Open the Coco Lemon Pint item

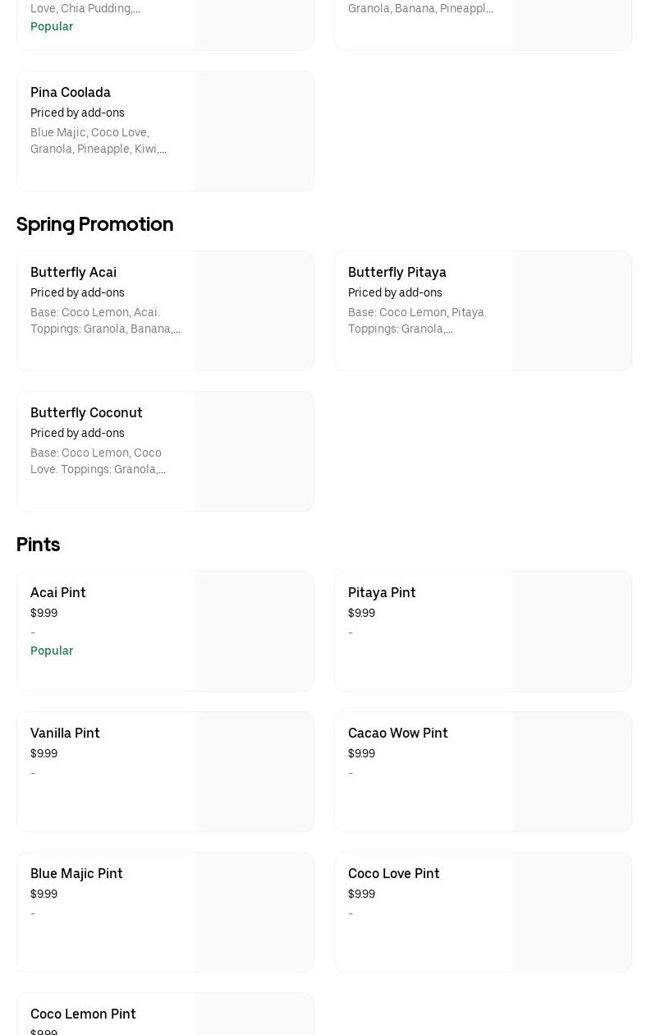coord(83,1014)
